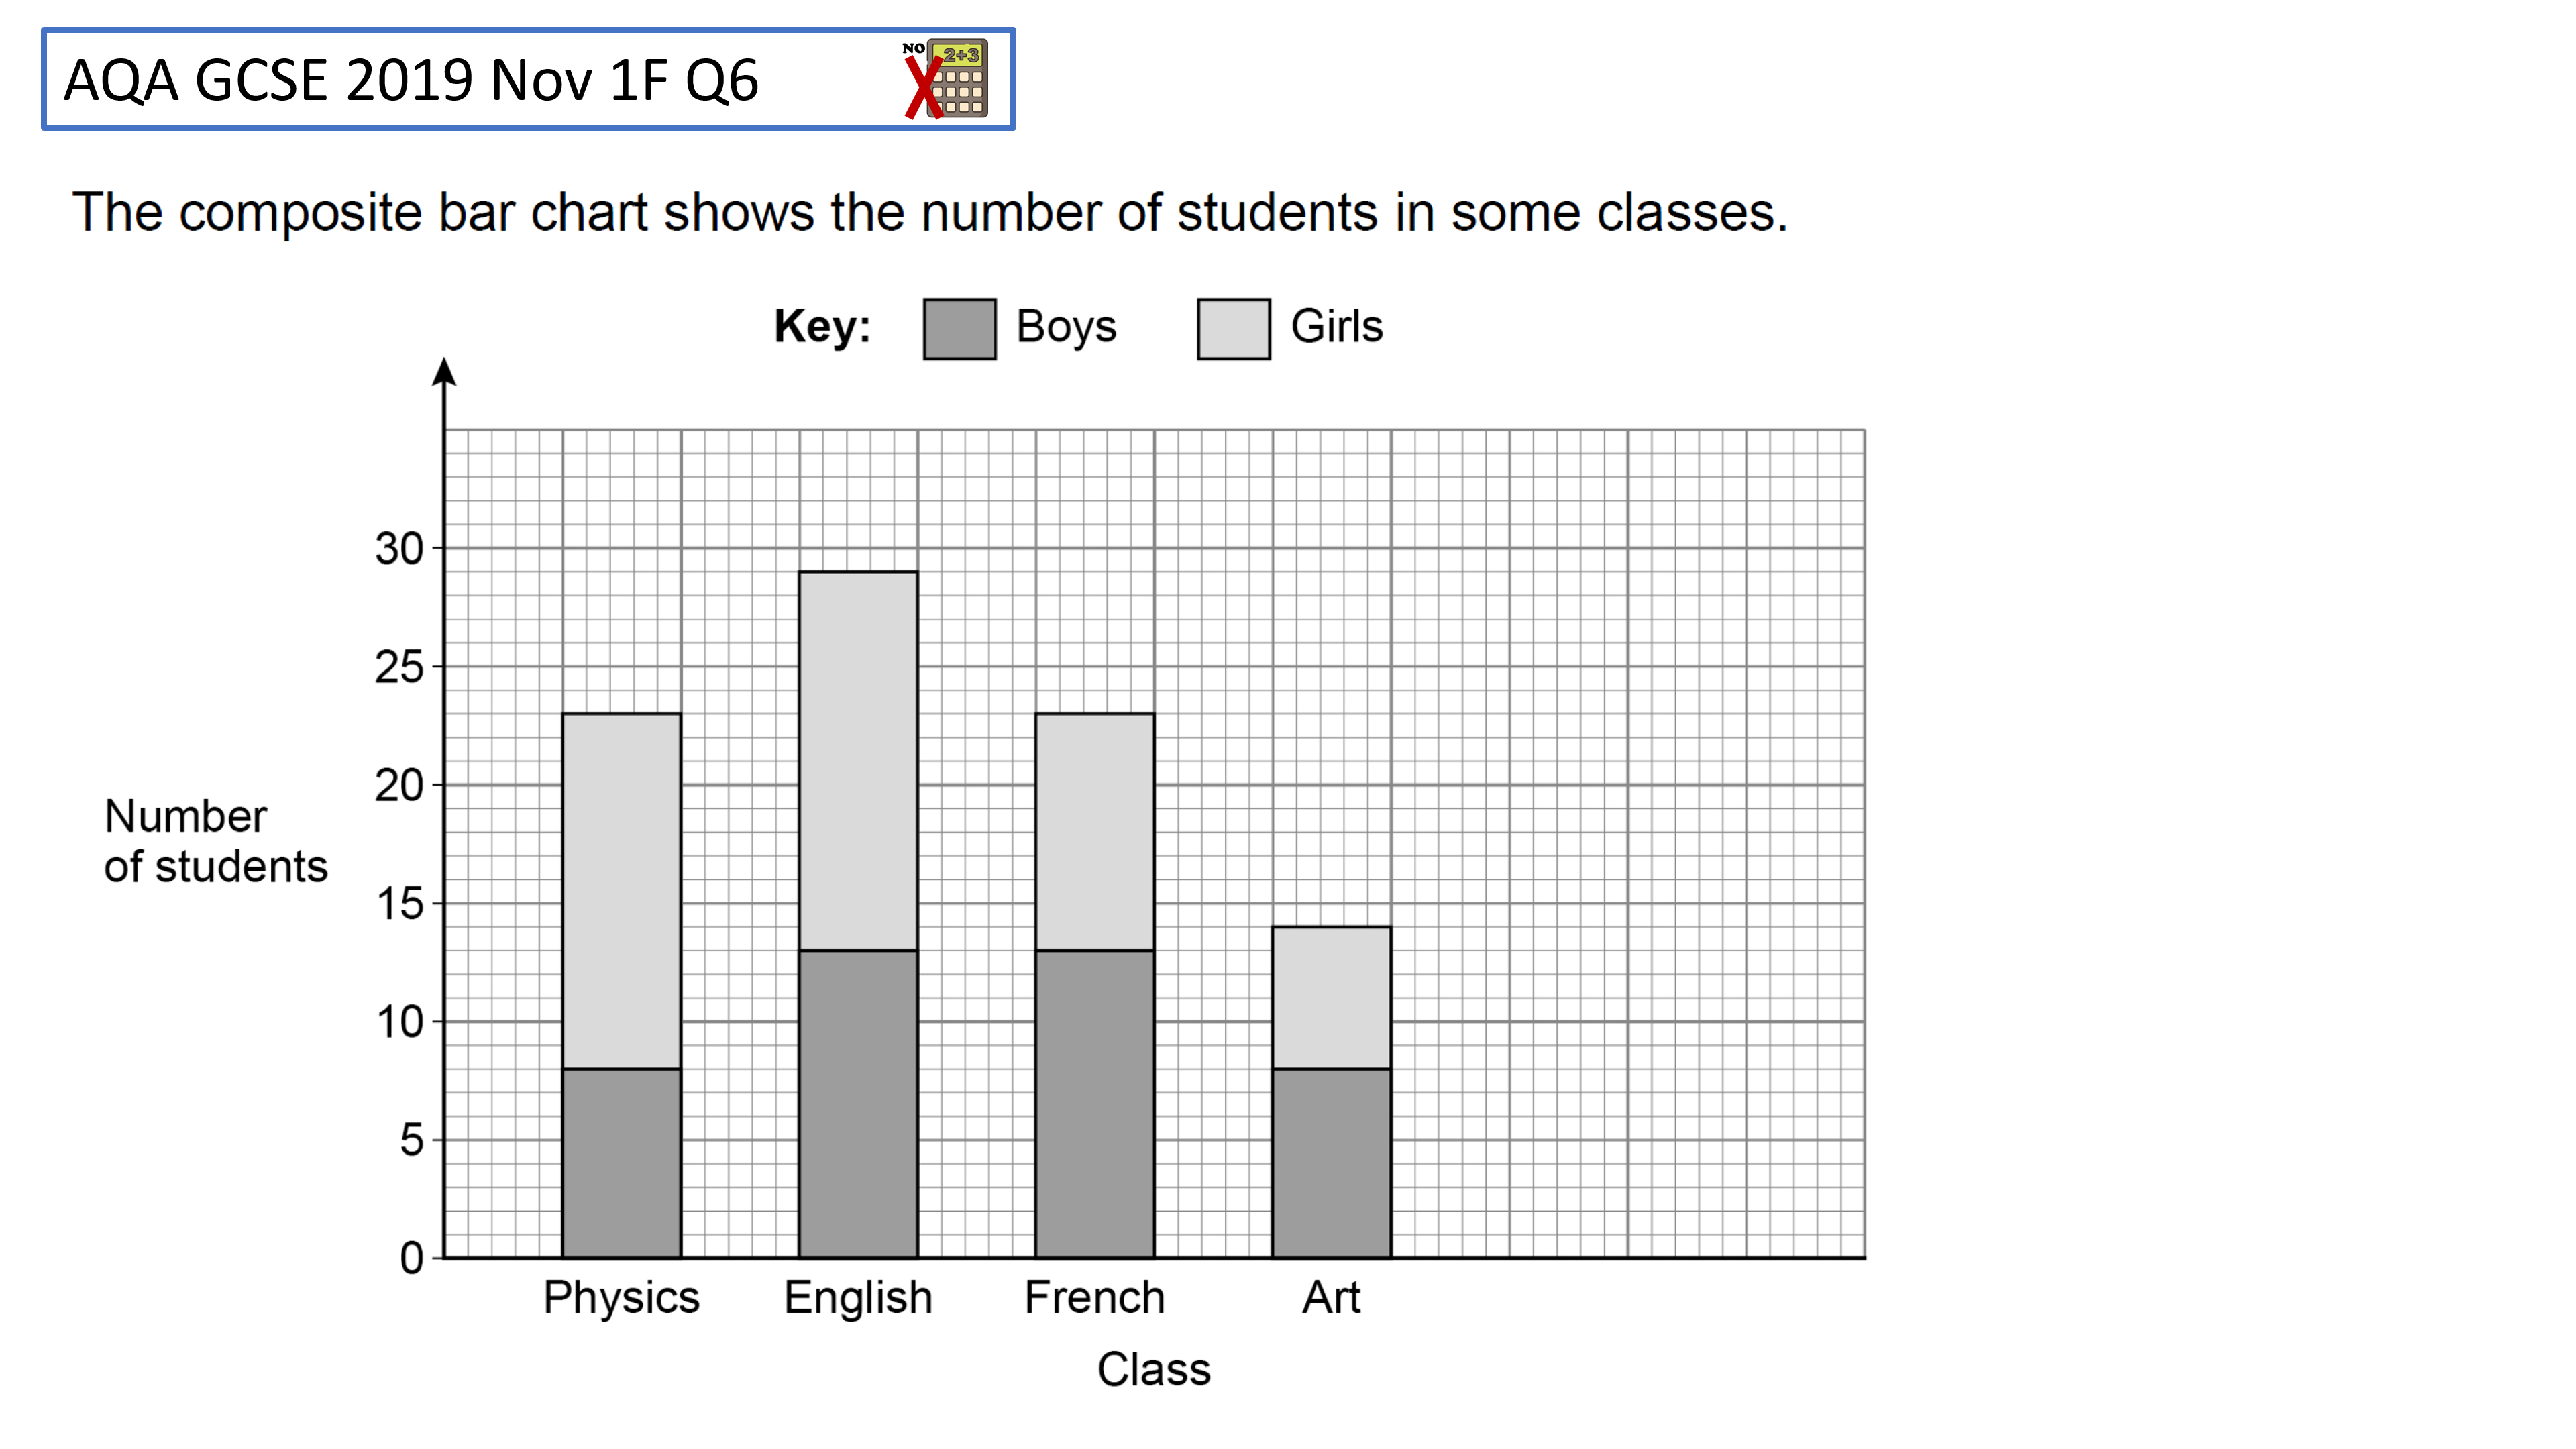2576x1449 pixels.
Task: Click the Number of students axis title
Action: pos(215,841)
